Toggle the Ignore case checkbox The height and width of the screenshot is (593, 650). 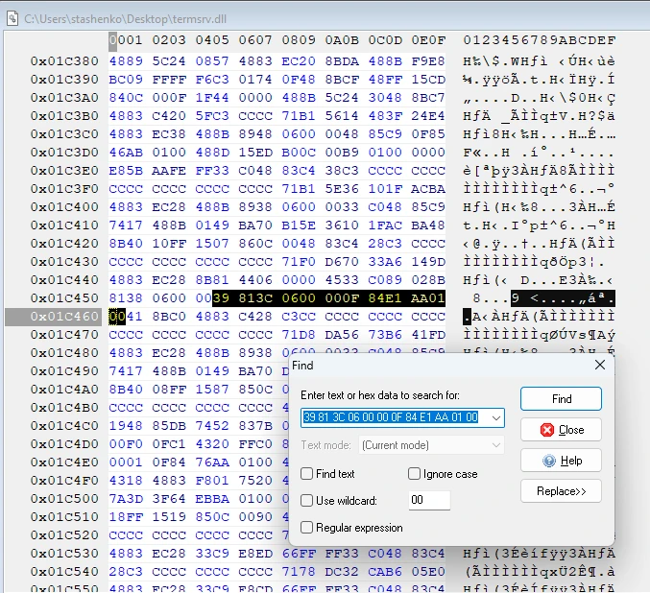tap(415, 474)
